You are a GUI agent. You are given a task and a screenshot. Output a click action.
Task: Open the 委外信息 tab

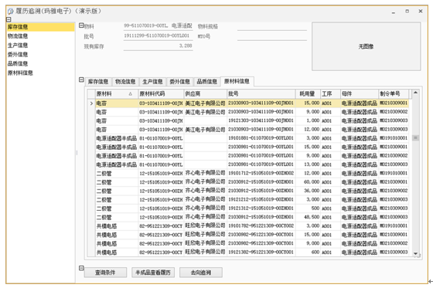(179, 81)
